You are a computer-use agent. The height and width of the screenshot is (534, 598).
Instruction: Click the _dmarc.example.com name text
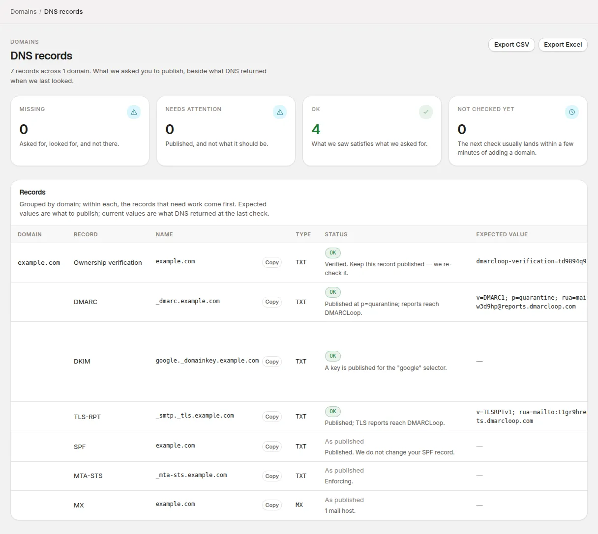[x=188, y=301]
